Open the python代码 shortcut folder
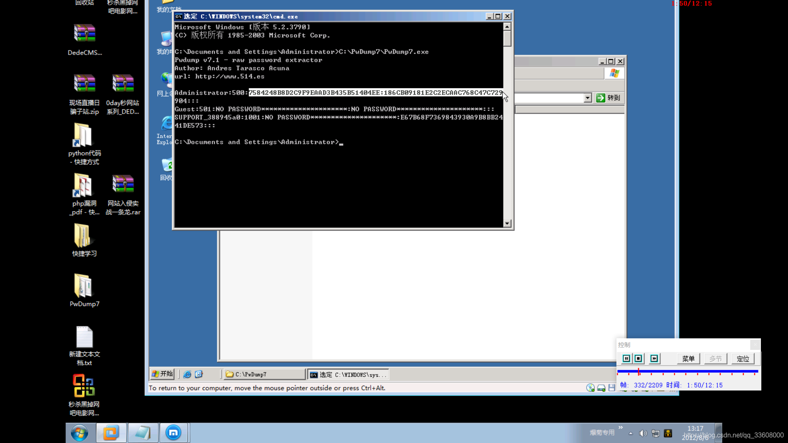This screenshot has width=788, height=443. 85,144
